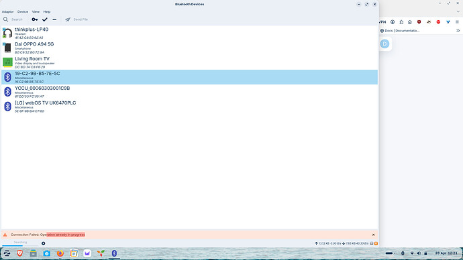Viewport: 463px width, 260px height.
Task: Click the Remove device minus icon
Action: point(54,19)
